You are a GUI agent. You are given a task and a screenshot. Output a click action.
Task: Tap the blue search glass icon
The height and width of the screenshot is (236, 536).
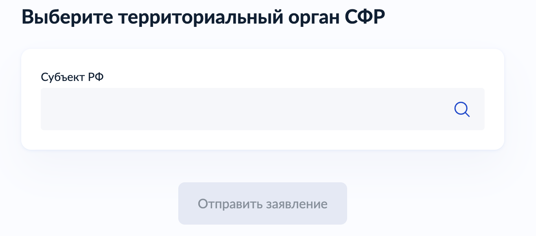462,109
